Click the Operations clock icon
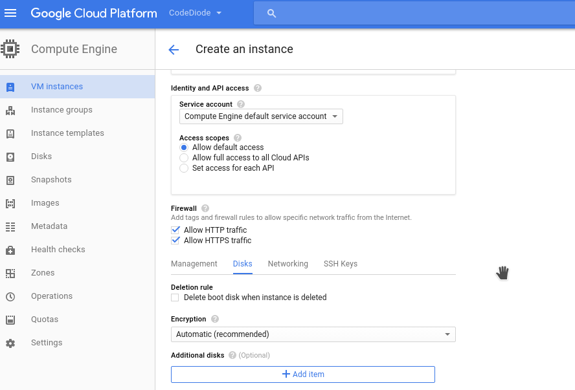Viewport: 575px width, 390px height. (x=10, y=297)
